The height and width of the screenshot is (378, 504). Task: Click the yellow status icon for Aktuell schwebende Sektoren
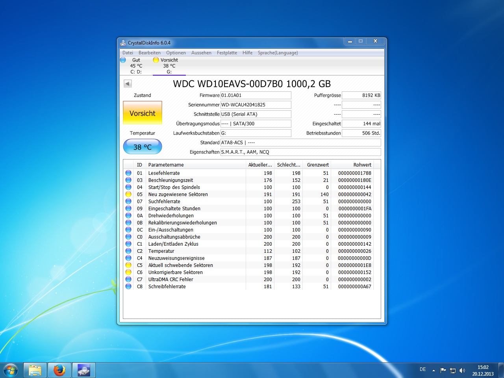pos(128,265)
